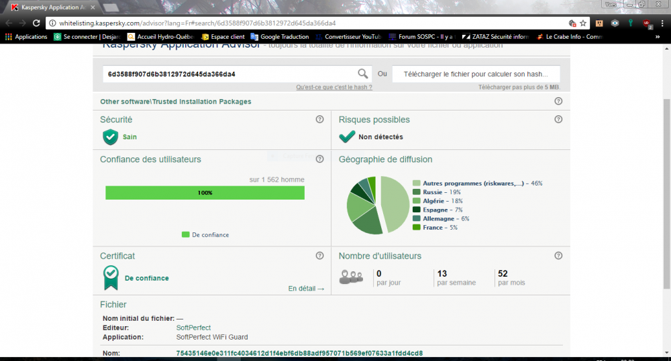Open the Accueil Hydro-Québec bookmark
Screen dimensions: 671x361
161,37
